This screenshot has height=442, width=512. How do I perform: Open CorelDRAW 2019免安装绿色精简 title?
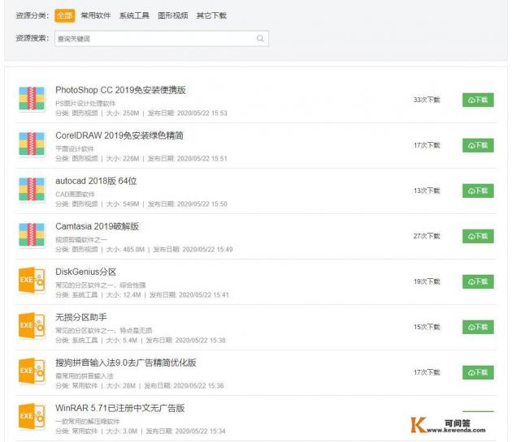click(x=119, y=135)
